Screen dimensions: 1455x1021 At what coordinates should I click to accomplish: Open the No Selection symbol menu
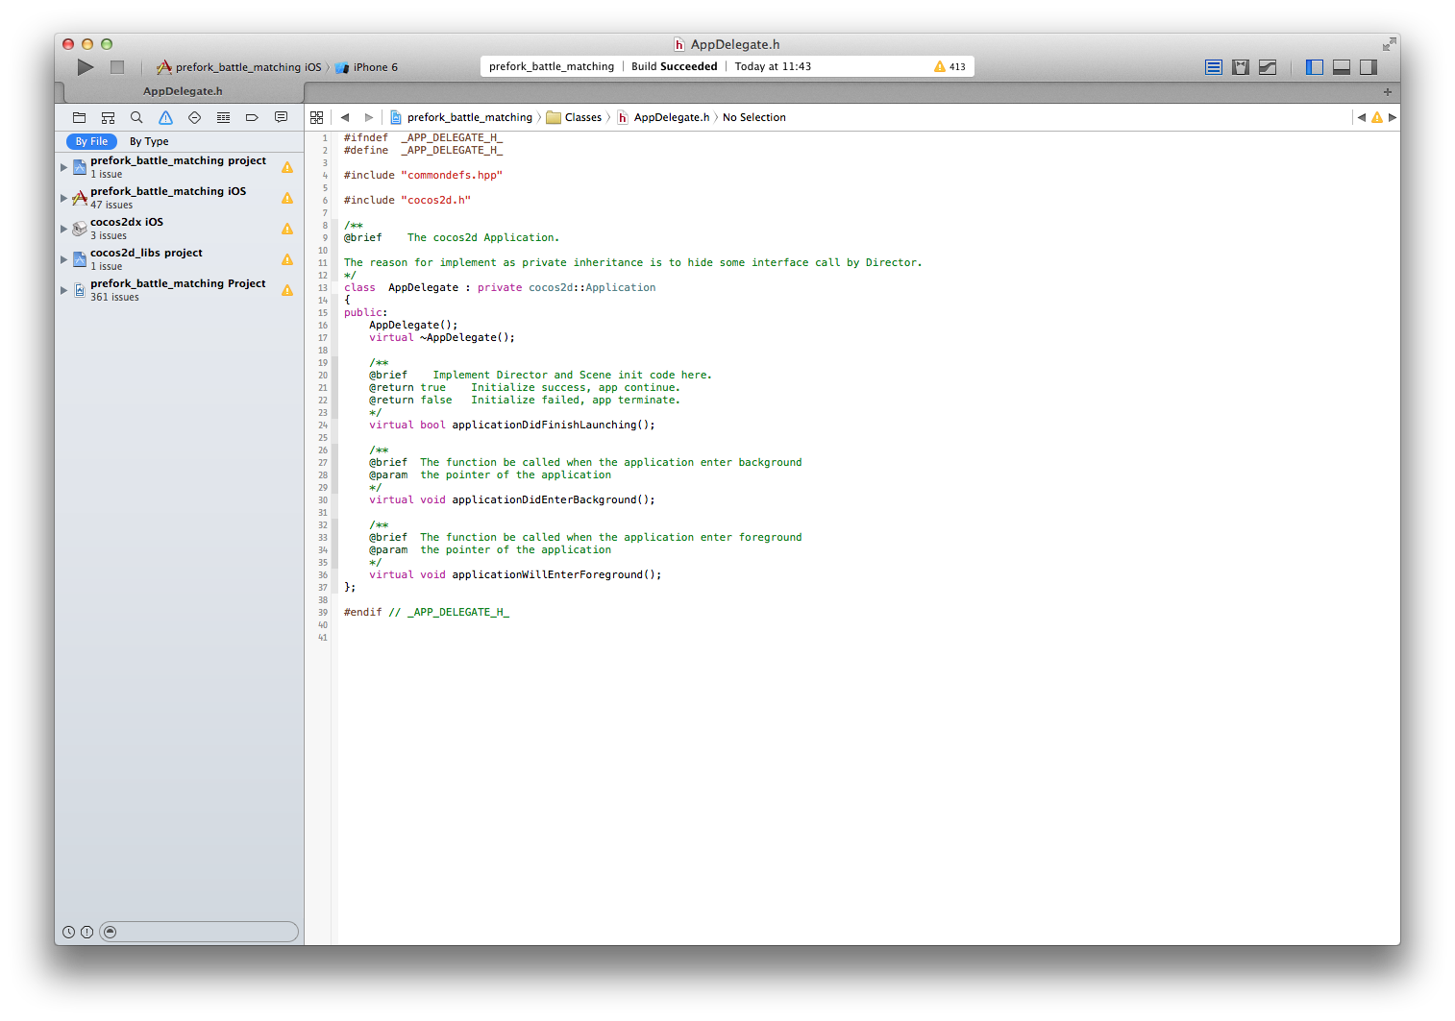(754, 117)
